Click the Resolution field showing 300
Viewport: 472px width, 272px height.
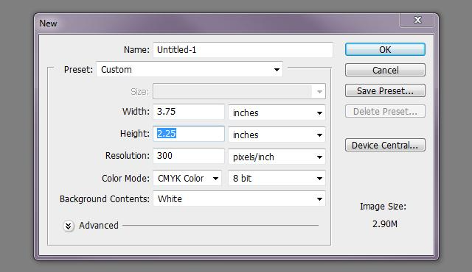pos(189,156)
